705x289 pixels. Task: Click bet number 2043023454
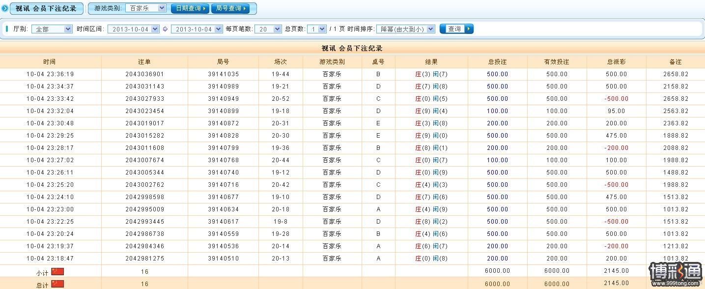tap(144, 111)
